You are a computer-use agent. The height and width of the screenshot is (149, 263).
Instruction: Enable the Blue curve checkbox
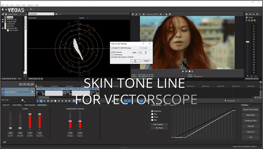tap(152, 120)
